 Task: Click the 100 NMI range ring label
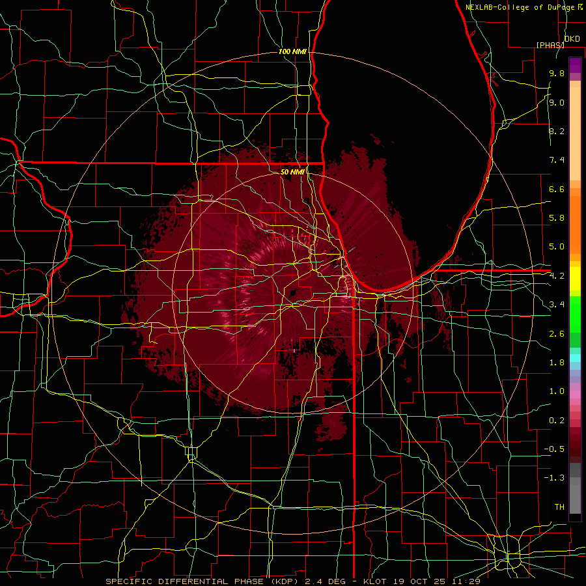click(292, 51)
